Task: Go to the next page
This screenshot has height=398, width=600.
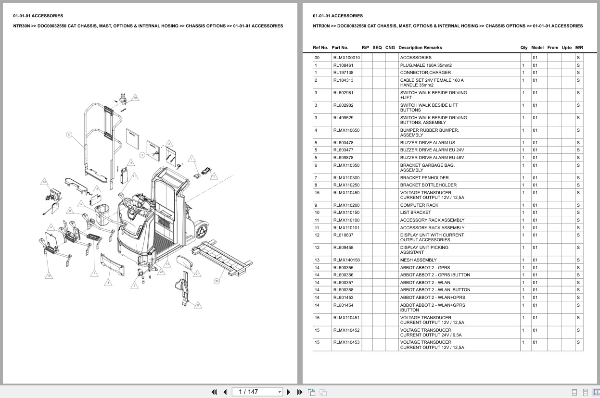Action: (289, 392)
